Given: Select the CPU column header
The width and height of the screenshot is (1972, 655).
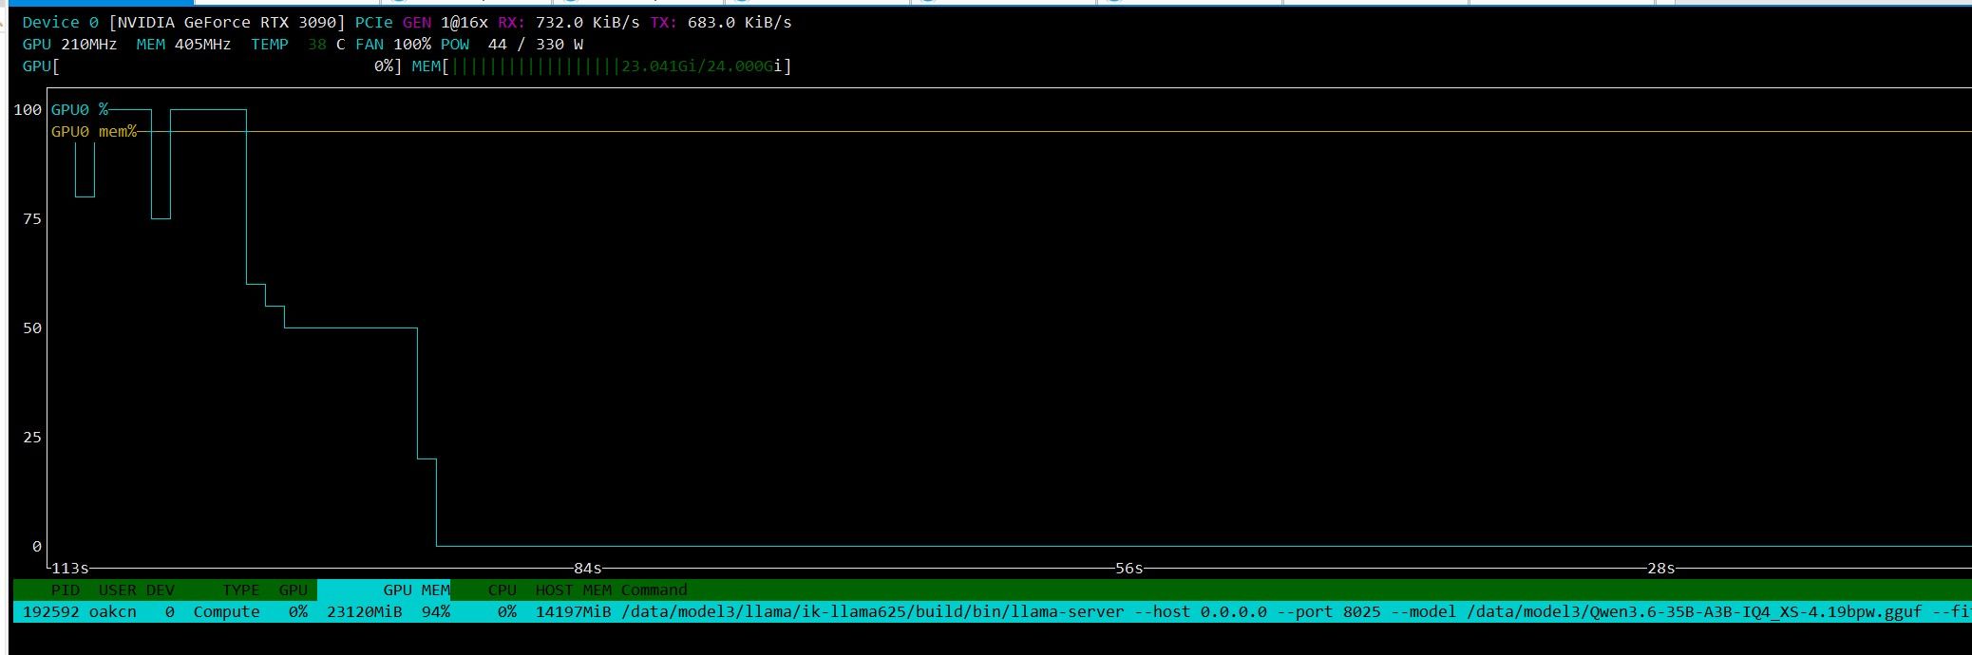Looking at the screenshot, I should (x=502, y=590).
